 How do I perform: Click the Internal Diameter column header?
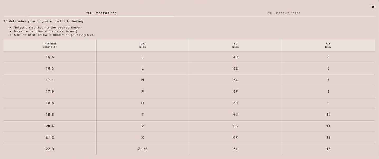pos(50,45)
